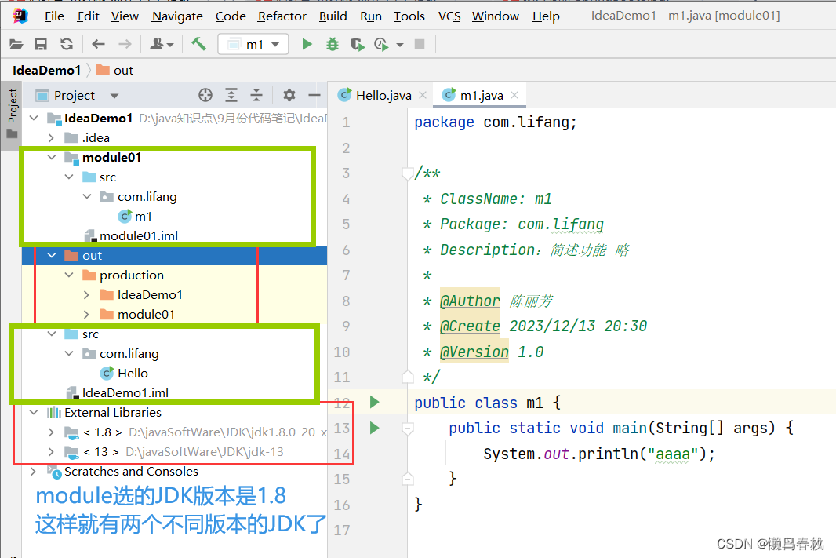The width and height of the screenshot is (836, 558).
Task: Locate opened file with the crosshair icon
Action: coord(205,94)
